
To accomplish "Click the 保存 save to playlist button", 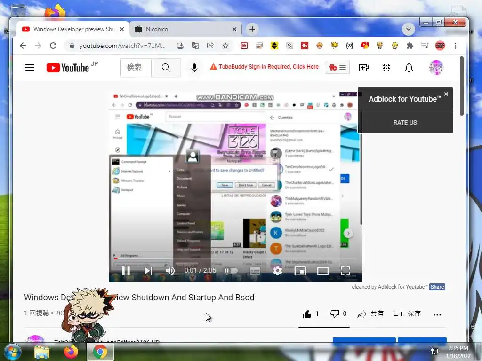I will (x=407, y=314).
